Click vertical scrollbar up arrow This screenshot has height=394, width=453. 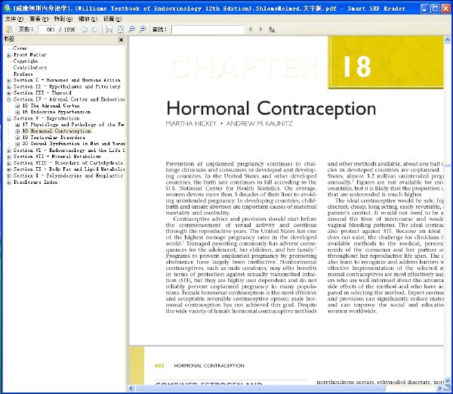click(447, 39)
